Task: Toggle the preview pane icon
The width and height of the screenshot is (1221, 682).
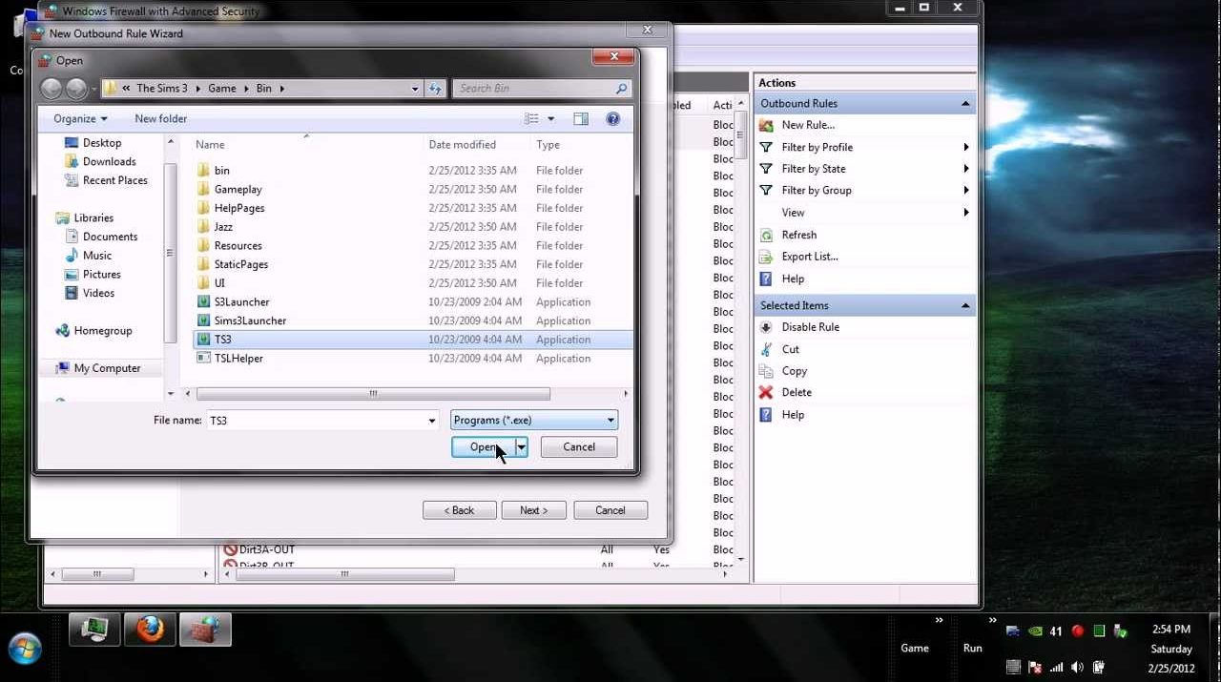Action: (581, 119)
